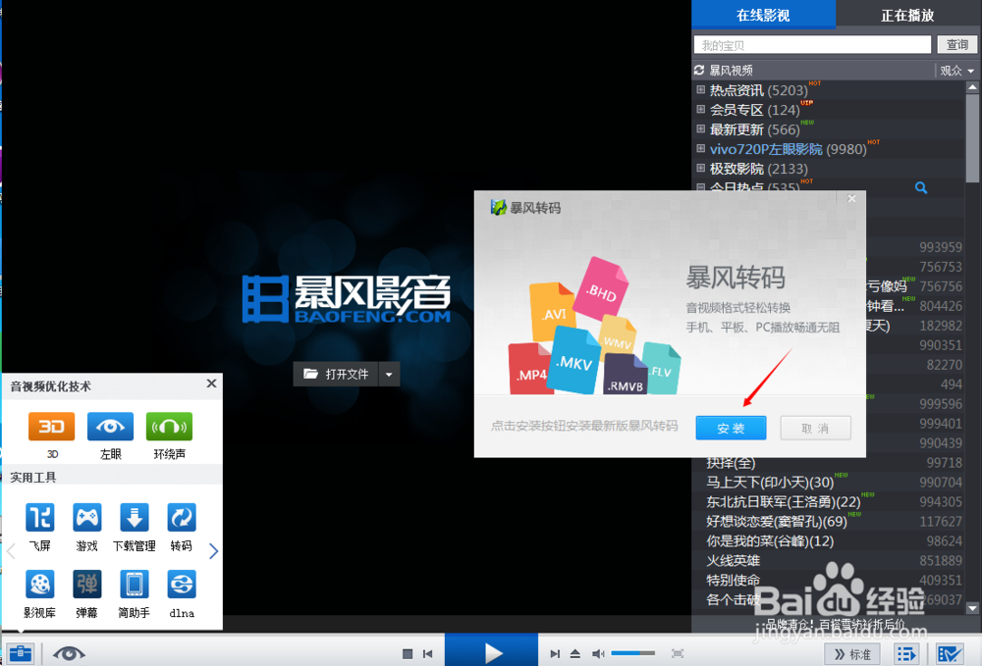Click the 我的宝贝 search field
The height and width of the screenshot is (666, 982).
pos(812,45)
